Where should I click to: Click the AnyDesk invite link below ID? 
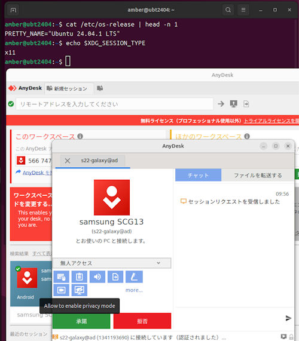click(x=37, y=173)
